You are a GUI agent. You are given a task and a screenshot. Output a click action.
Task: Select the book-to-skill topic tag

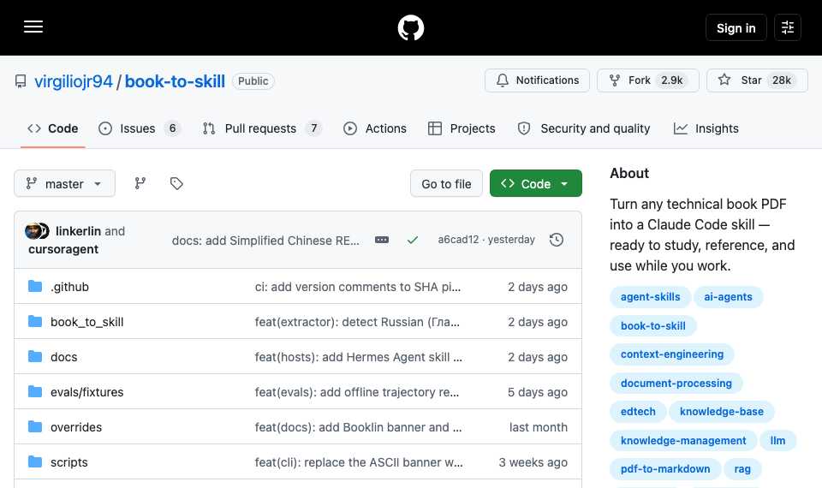[653, 325]
